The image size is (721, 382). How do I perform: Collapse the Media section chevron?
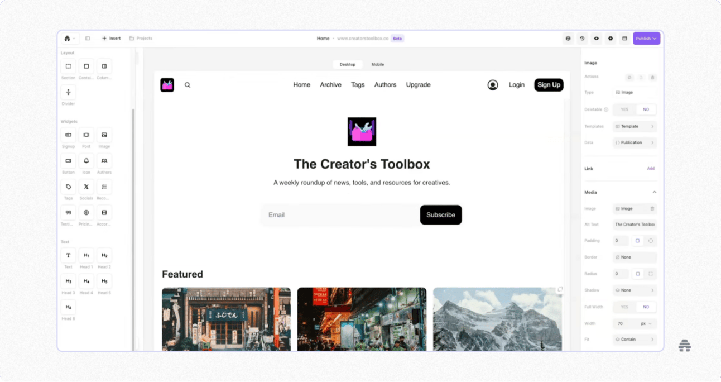coord(655,192)
